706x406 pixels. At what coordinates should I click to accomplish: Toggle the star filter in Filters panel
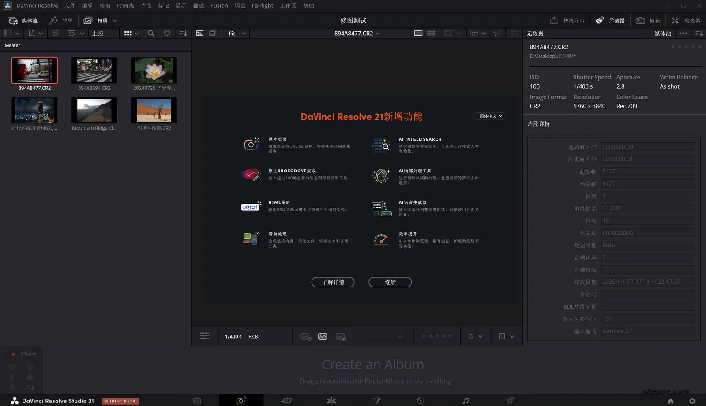[30, 367]
